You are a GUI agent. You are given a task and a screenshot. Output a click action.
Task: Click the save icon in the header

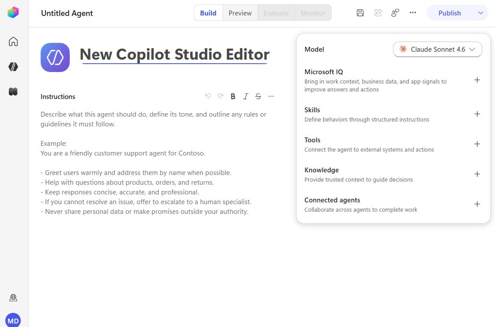(360, 13)
